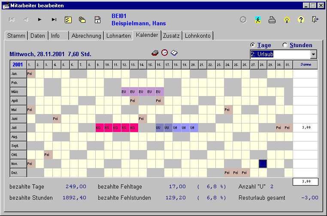Click the 2001 year header button
The height and width of the screenshot is (216, 327).
pyautogui.click(x=18, y=65)
